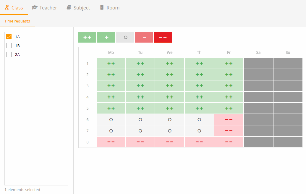Select the single minus rating button
The width and height of the screenshot is (306, 194).
tap(144, 37)
